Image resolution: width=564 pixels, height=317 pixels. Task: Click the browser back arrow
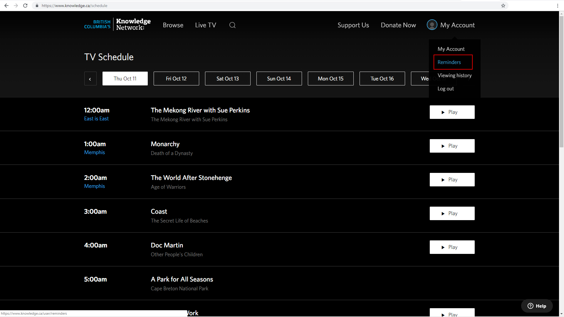(6, 6)
